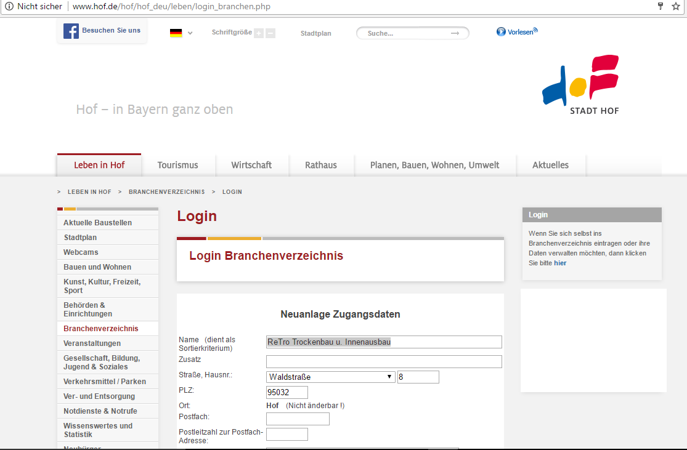Open the German flag language selector

point(181,33)
